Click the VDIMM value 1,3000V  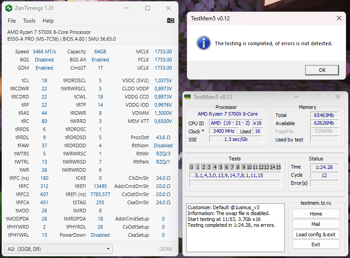pos(163,113)
